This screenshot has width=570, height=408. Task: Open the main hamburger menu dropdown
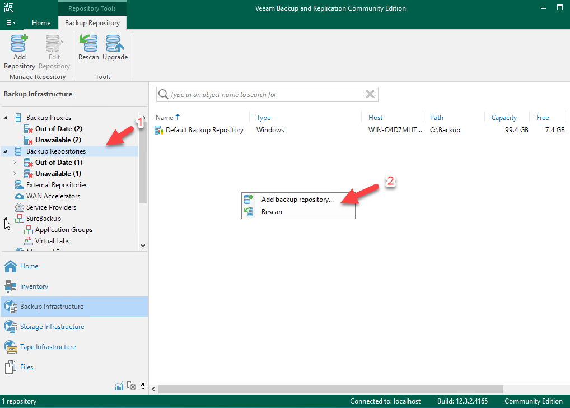[x=11, y=23]
